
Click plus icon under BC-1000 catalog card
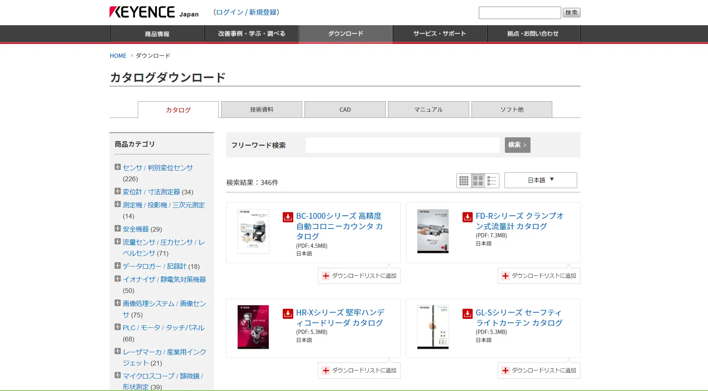326,276
